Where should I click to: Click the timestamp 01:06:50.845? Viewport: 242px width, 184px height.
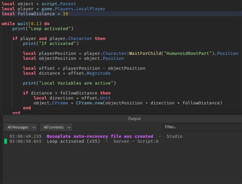coord(26,141)
